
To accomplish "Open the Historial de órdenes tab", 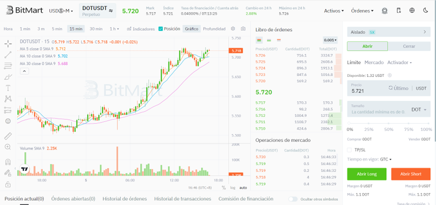I will [124, 199].
